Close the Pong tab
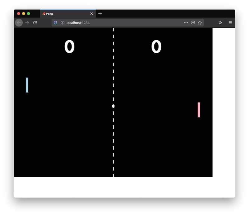249x216 pixels. click(x=92, y=14)
